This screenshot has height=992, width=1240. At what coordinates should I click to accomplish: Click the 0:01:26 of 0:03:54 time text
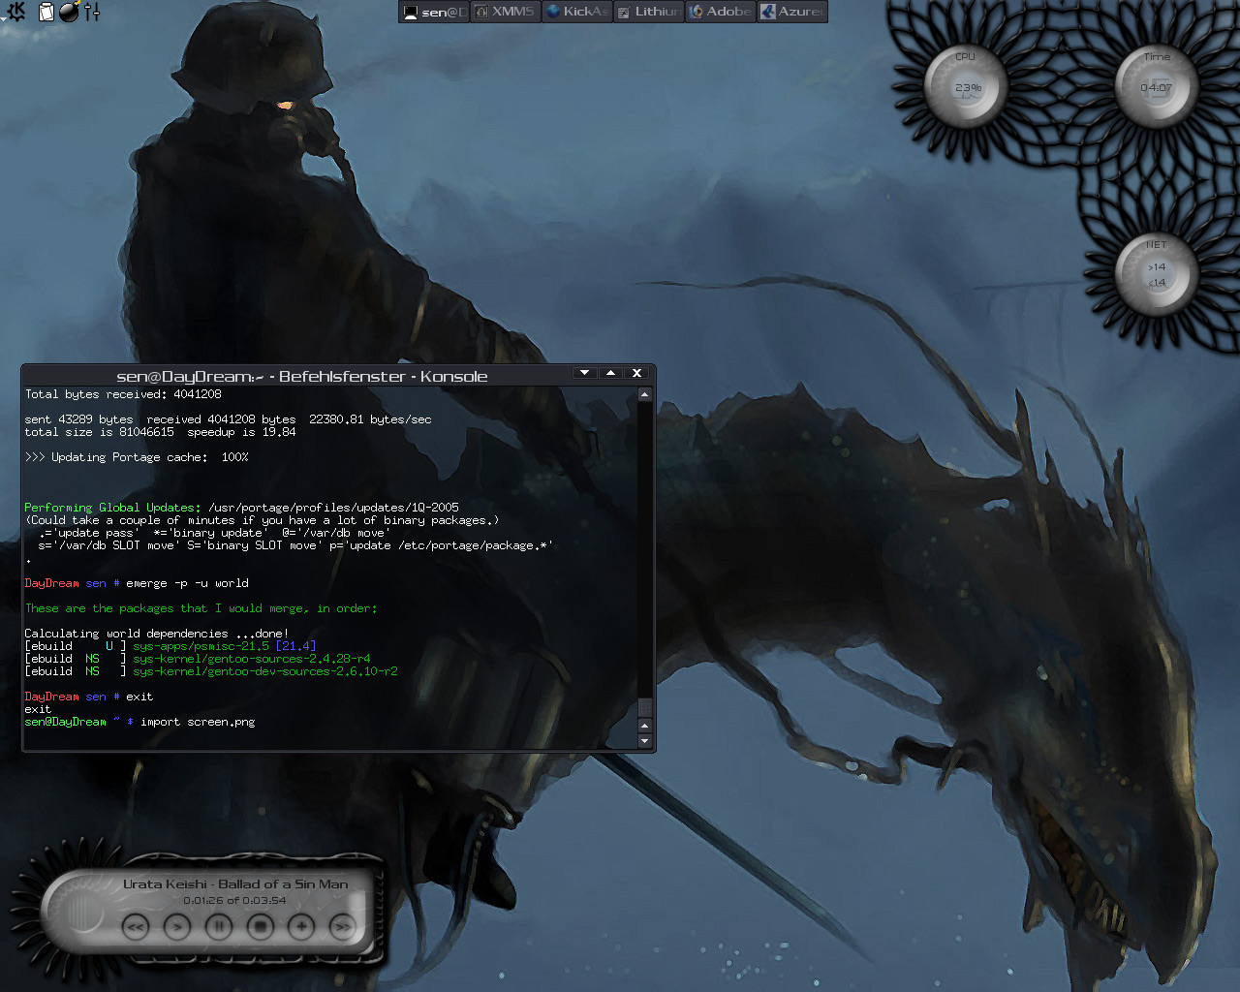point(234,900)
